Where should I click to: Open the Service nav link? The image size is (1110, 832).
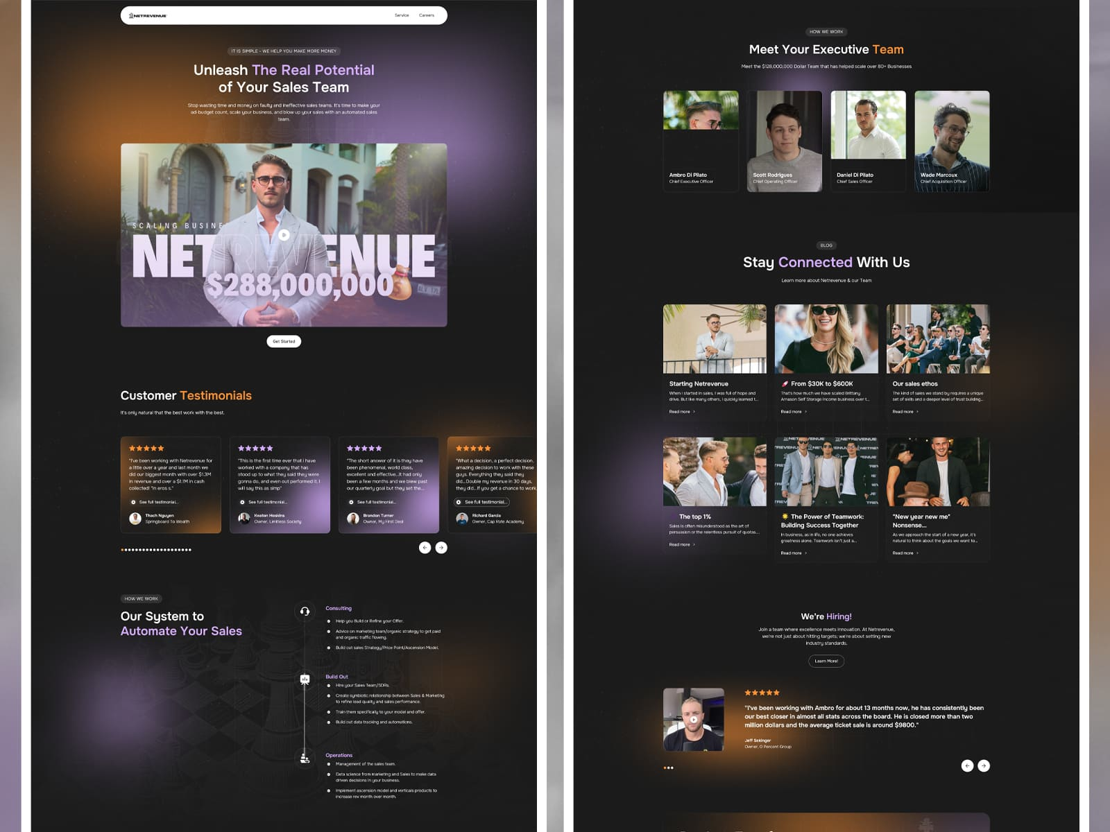(x=402, y=15)
